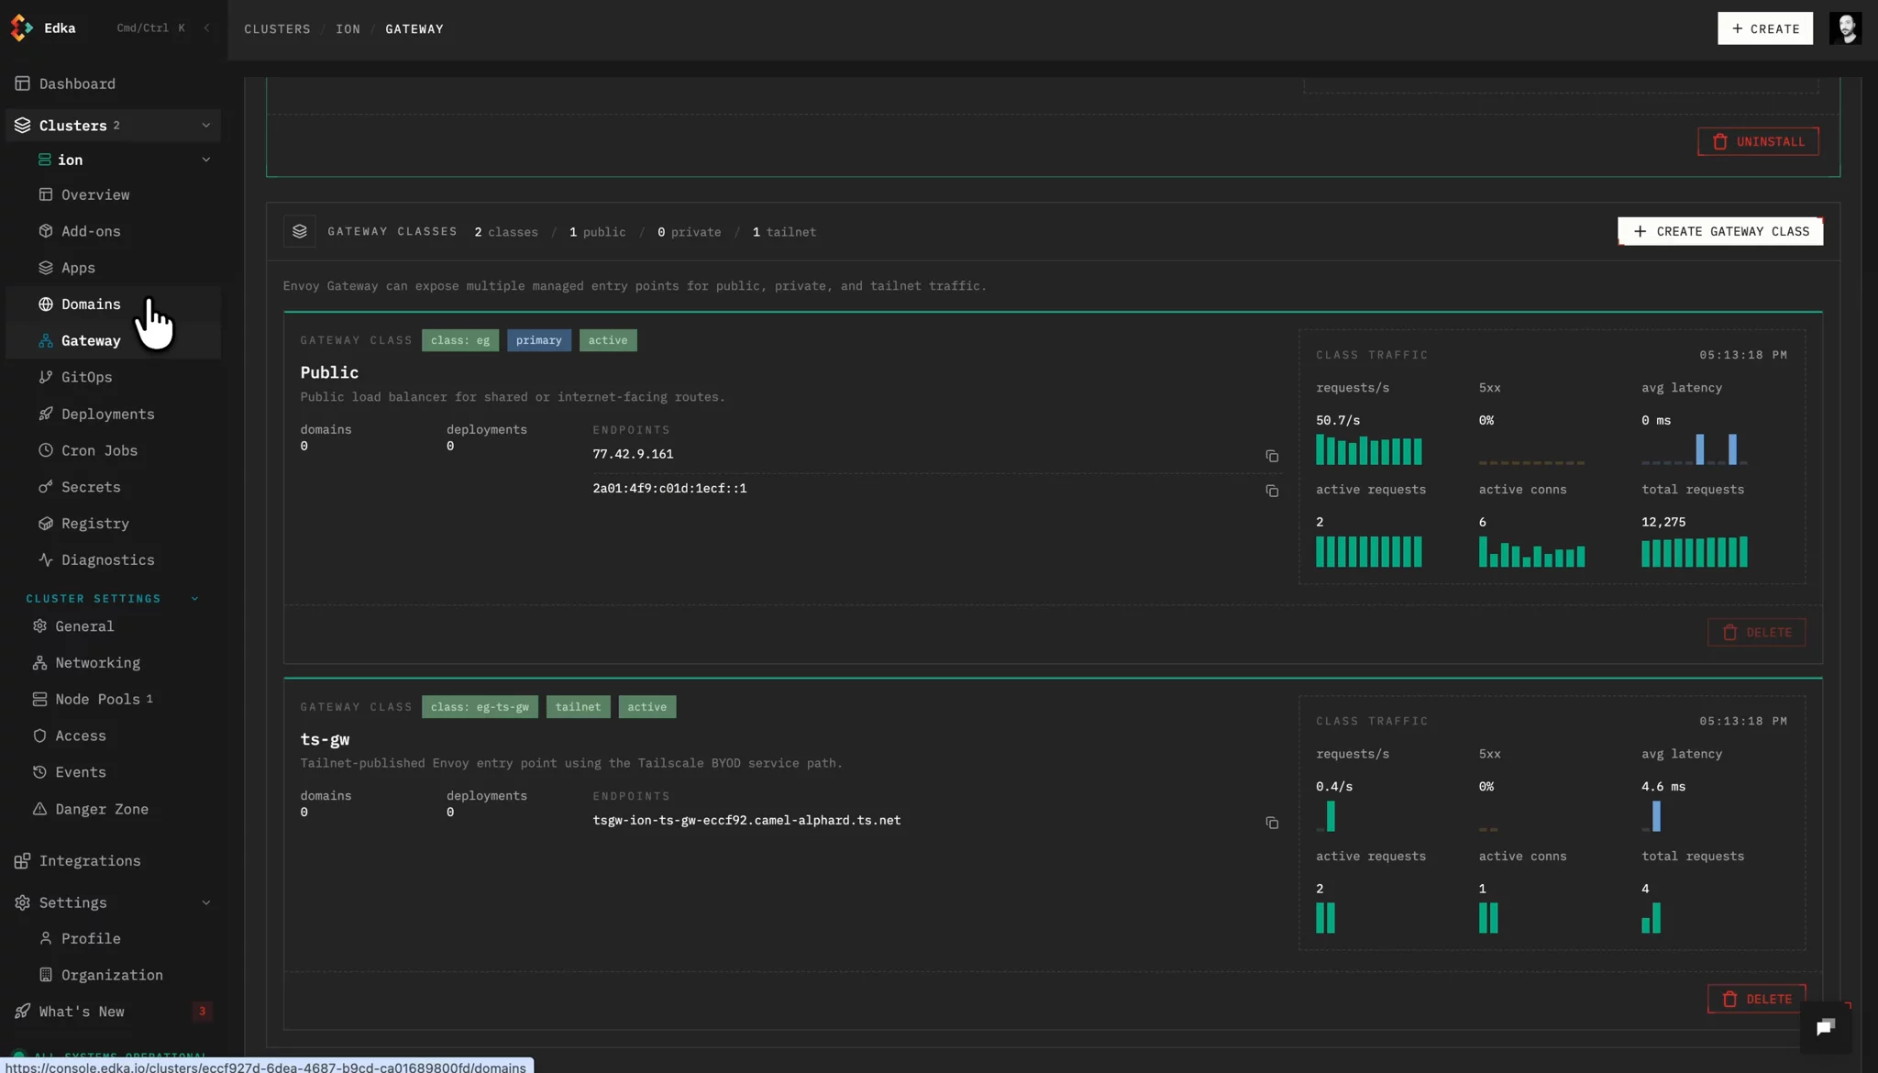This screenshot has width=1878, height=1073.
Task: Collapse the sidebar with the arrow icon
Action: (206, 28)
